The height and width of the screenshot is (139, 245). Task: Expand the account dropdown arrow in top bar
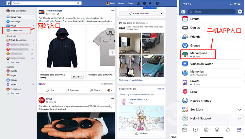(x=163, y=3)
